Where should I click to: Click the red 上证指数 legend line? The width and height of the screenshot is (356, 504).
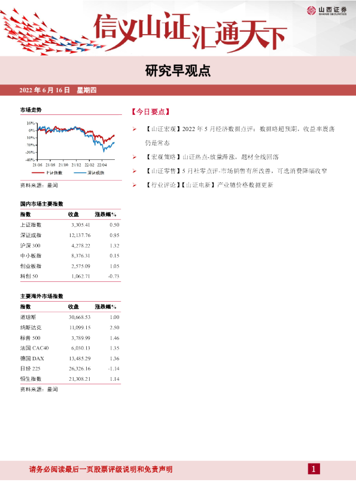click(x=38, y=173)
